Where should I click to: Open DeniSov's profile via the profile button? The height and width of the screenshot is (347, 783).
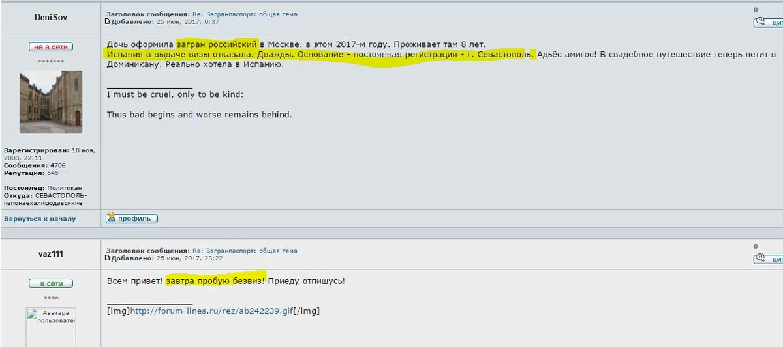132,219
